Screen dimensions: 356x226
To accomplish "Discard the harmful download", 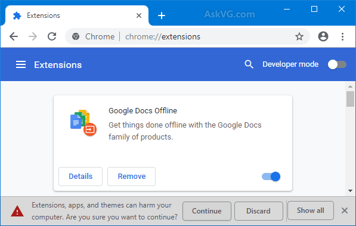I will click(x=259, y=211).
